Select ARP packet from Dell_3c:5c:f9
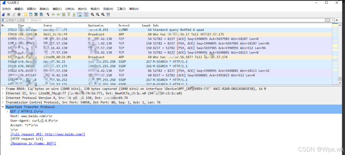 click(x=166, y=34)
